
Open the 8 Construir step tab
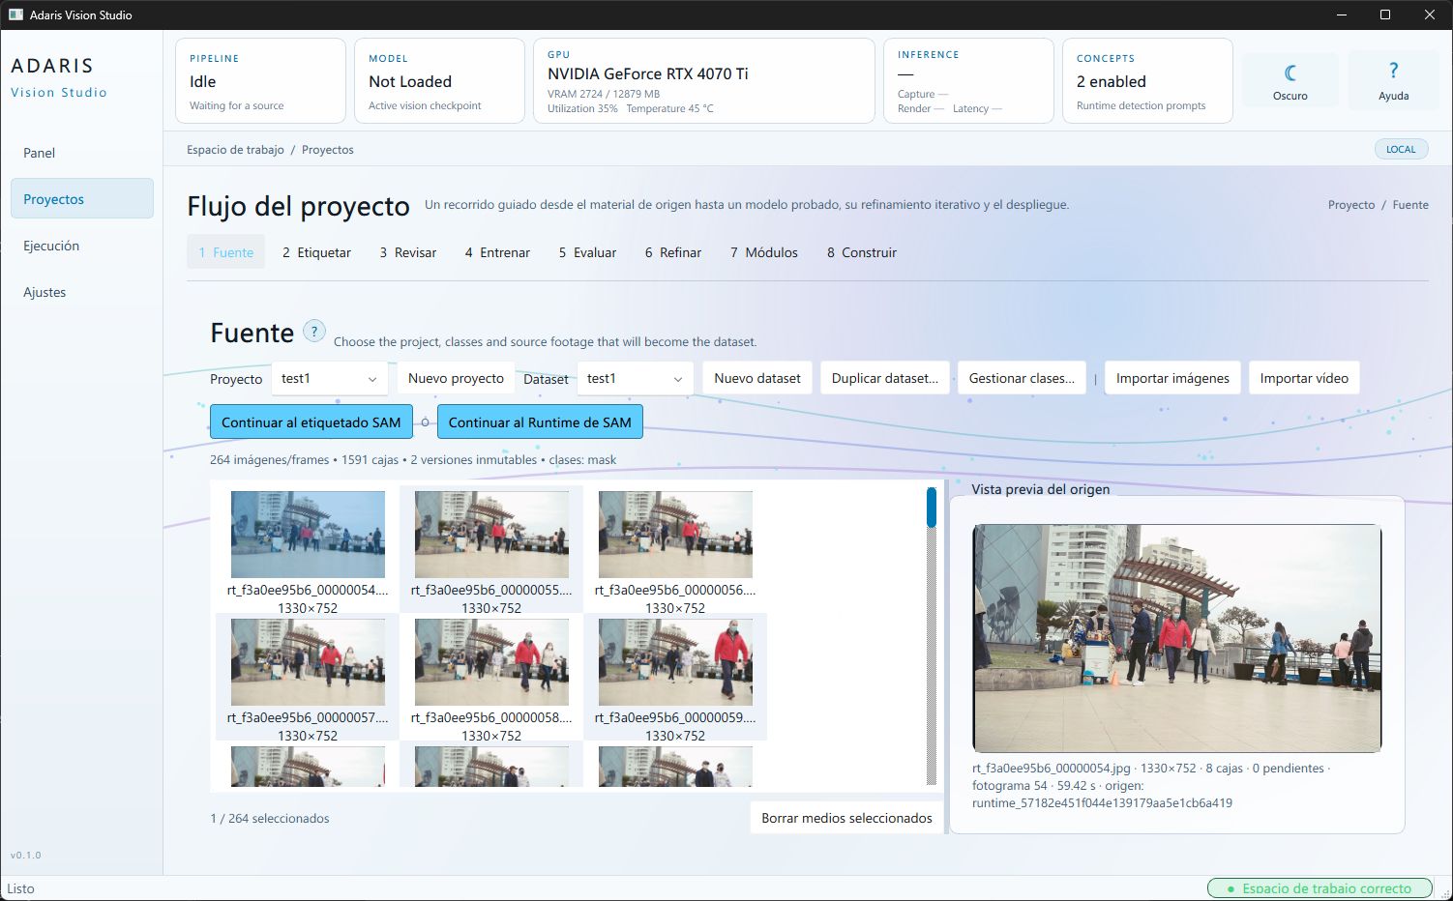click(862, 252)
